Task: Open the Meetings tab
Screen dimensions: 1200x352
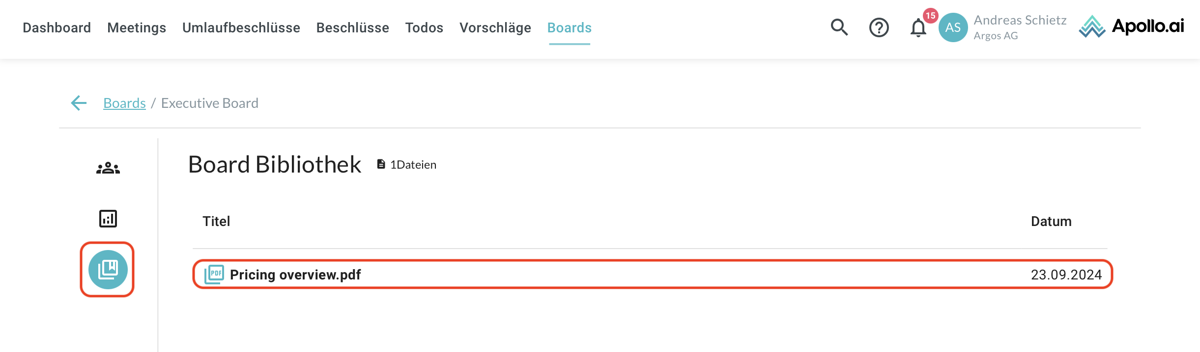Action: point(137,28)
